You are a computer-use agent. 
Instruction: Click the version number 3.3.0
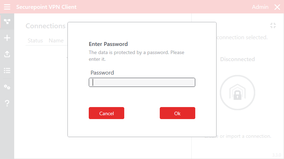pos(277,155)
